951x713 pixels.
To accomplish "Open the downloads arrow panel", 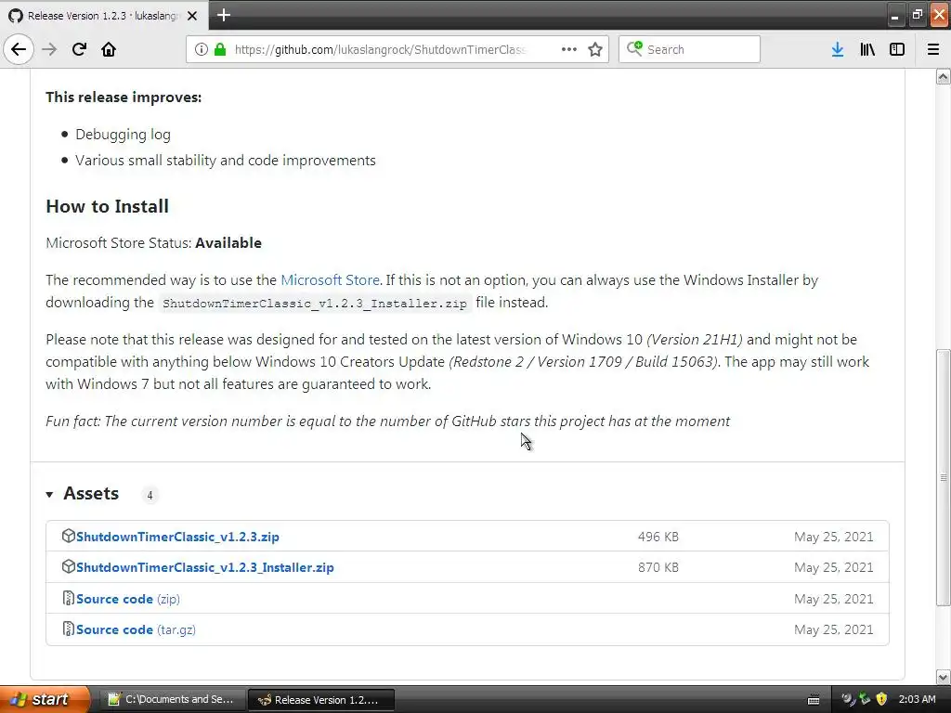I will [x=838, y=49].
